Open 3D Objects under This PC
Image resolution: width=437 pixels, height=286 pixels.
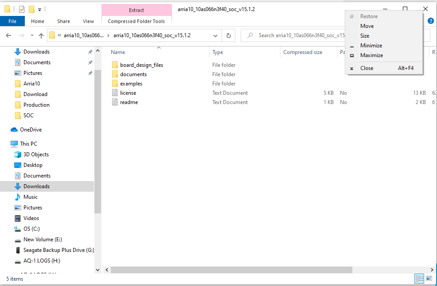click(x=36, y=154)
